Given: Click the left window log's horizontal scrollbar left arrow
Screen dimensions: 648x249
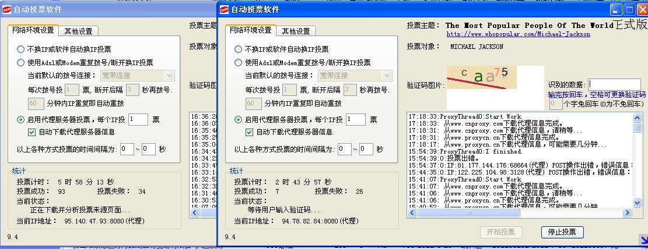Looking at the screenshot, I should point(195,213).
